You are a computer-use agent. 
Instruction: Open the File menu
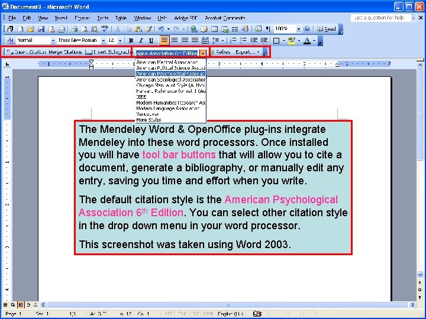click(x=12, y=18)
